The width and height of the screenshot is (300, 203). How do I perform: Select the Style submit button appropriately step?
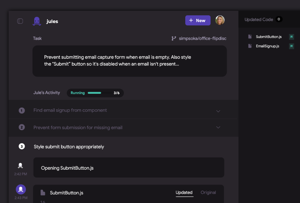69,147
